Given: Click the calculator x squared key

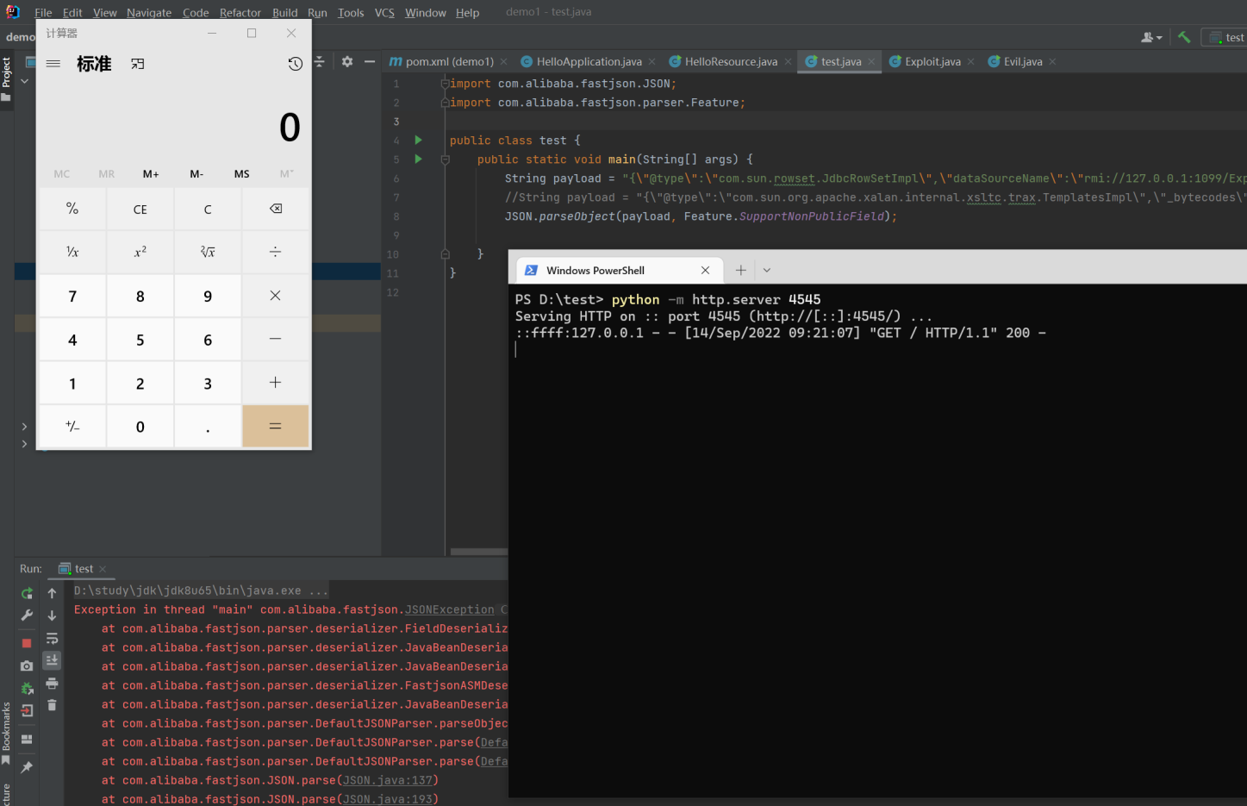Looking at the screenshot, I should 140,252.
